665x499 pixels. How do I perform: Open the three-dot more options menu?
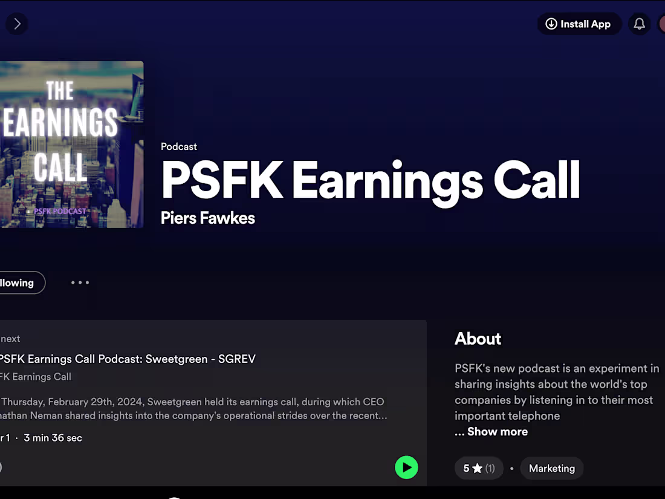pos(80,282)
